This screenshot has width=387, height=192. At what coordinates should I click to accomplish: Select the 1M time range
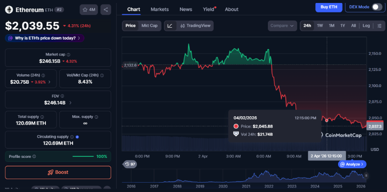click(332, 26)
